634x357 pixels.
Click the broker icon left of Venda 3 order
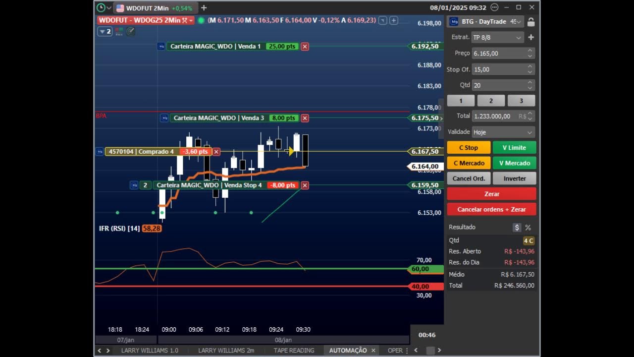pyautogui.click(x=164, y=118)
